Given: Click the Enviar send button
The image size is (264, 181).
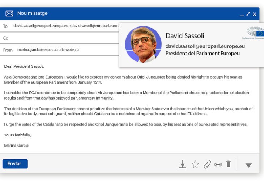Looking at the screenshot, I should pos(15,164).
